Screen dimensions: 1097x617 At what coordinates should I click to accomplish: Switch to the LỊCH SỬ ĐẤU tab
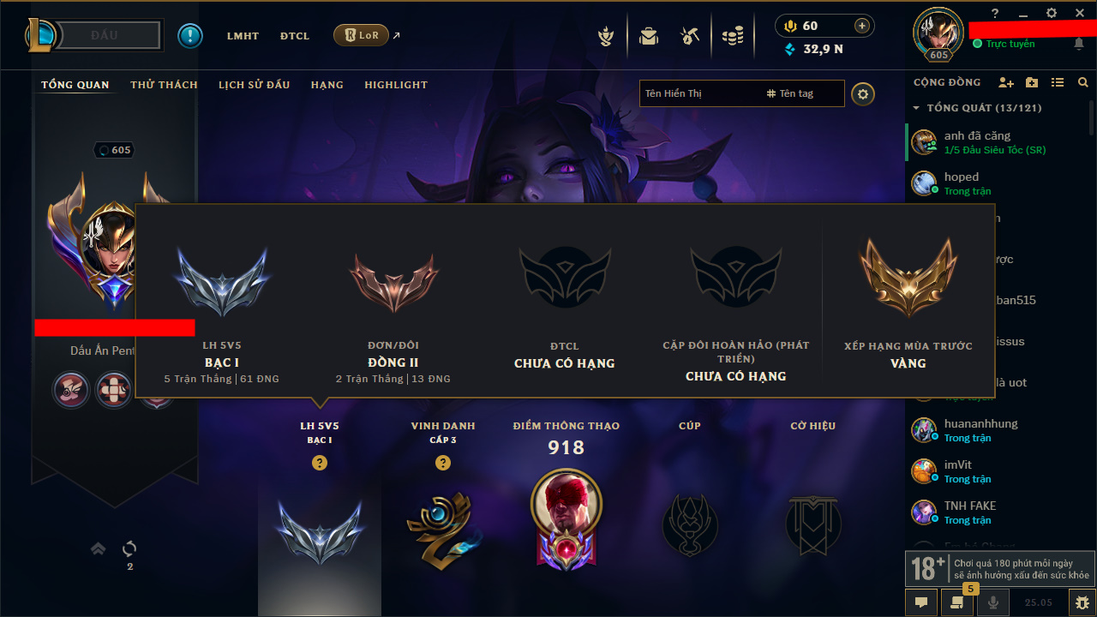(254, 85)
